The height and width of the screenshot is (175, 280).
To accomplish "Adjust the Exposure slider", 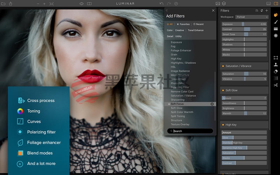I will point(244,24).
